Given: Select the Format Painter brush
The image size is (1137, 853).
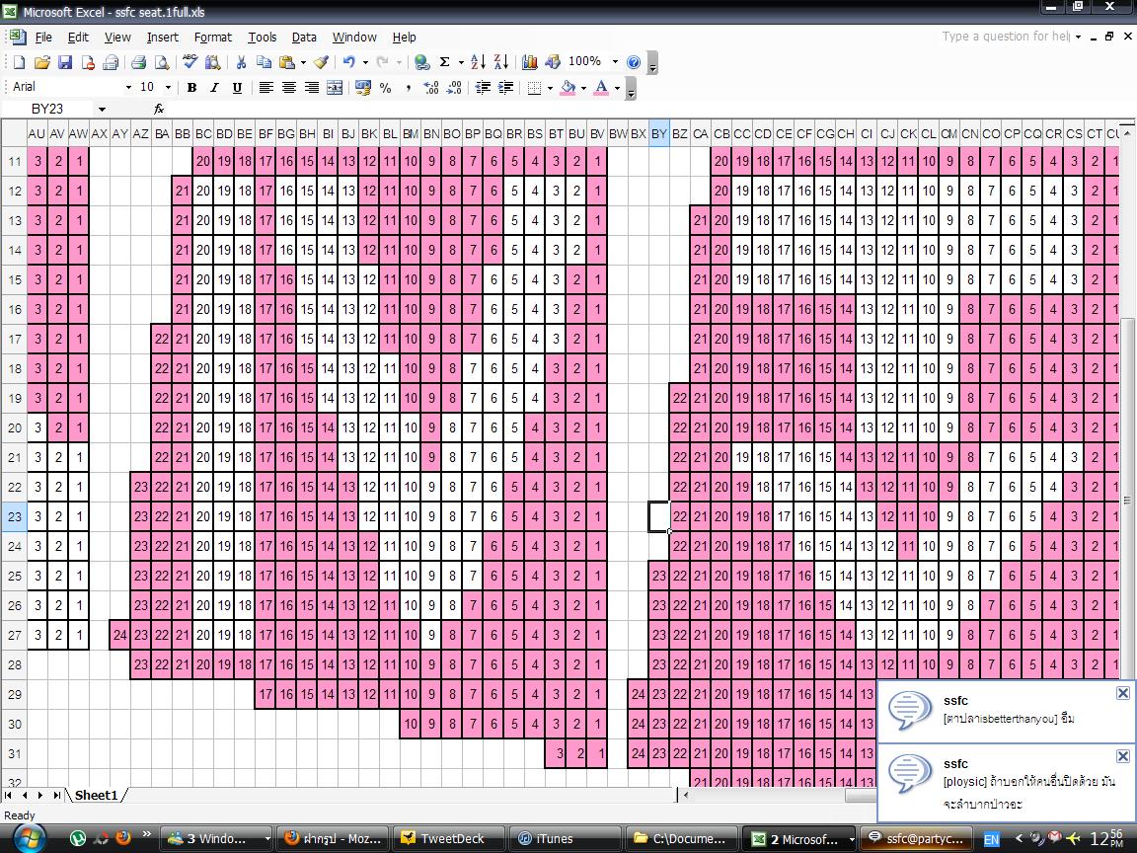Looking at the screenshot, I should (321, 62).
